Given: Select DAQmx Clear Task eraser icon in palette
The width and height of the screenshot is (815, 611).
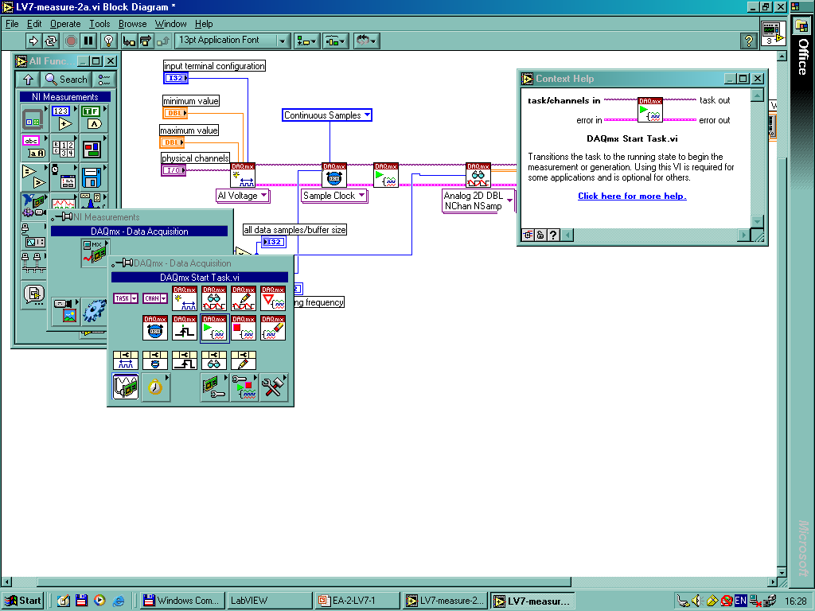Looking at the screenshot, I should [x=273, y=328].
